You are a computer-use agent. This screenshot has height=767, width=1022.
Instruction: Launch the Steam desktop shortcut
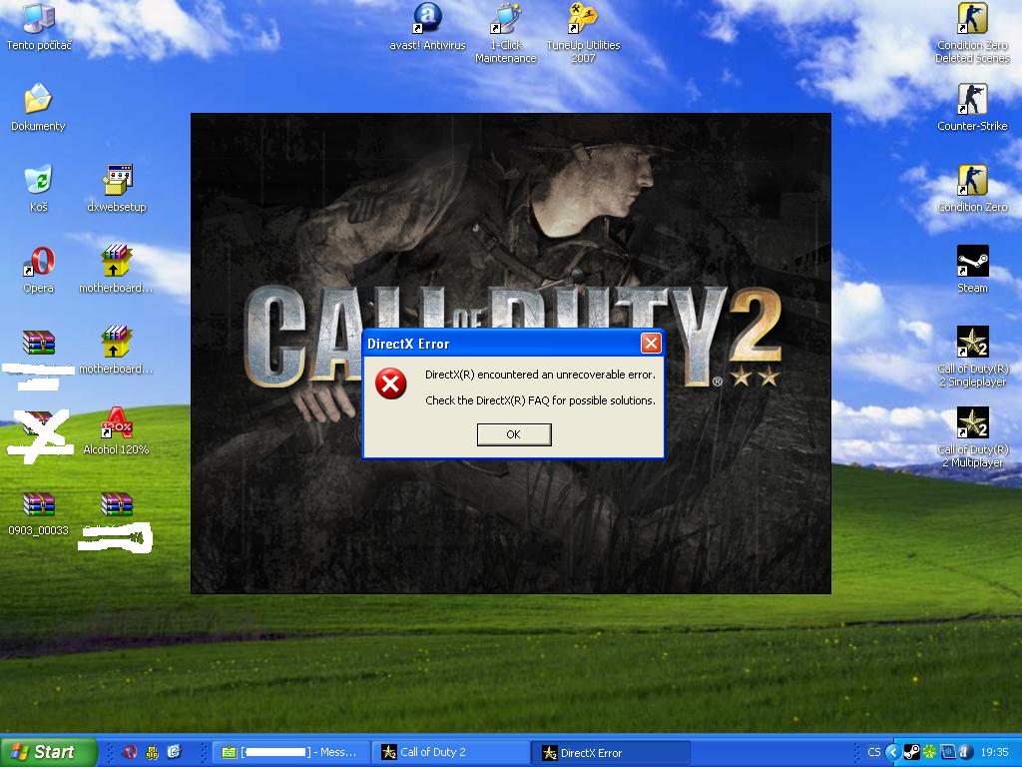click(972, 270)
